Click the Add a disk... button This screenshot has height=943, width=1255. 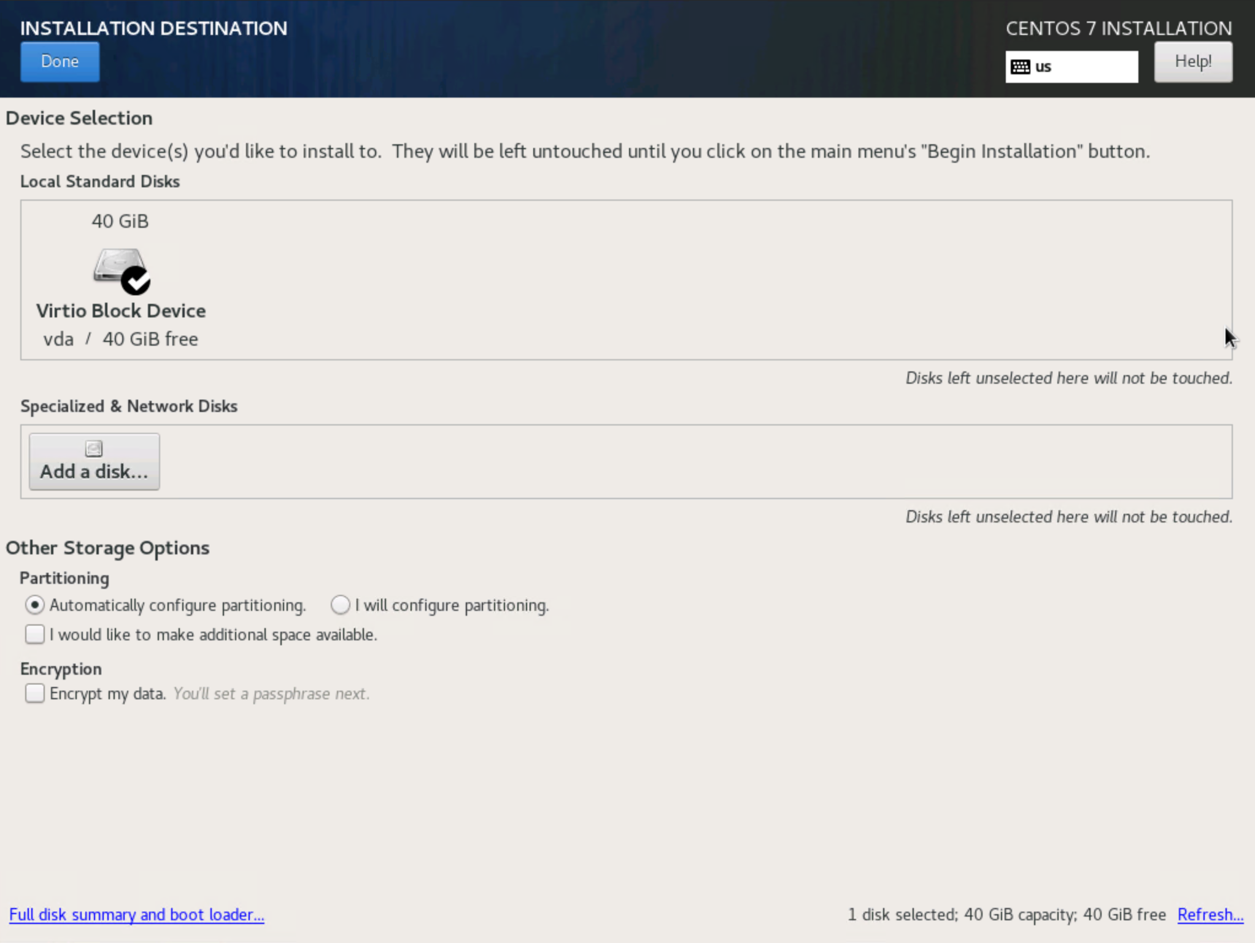point(94,462)
